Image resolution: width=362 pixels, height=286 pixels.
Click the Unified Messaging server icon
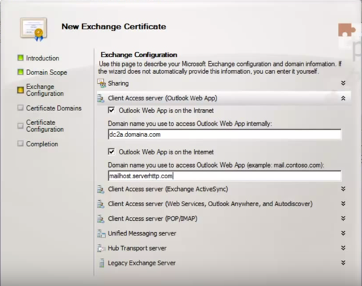[101, 233]
